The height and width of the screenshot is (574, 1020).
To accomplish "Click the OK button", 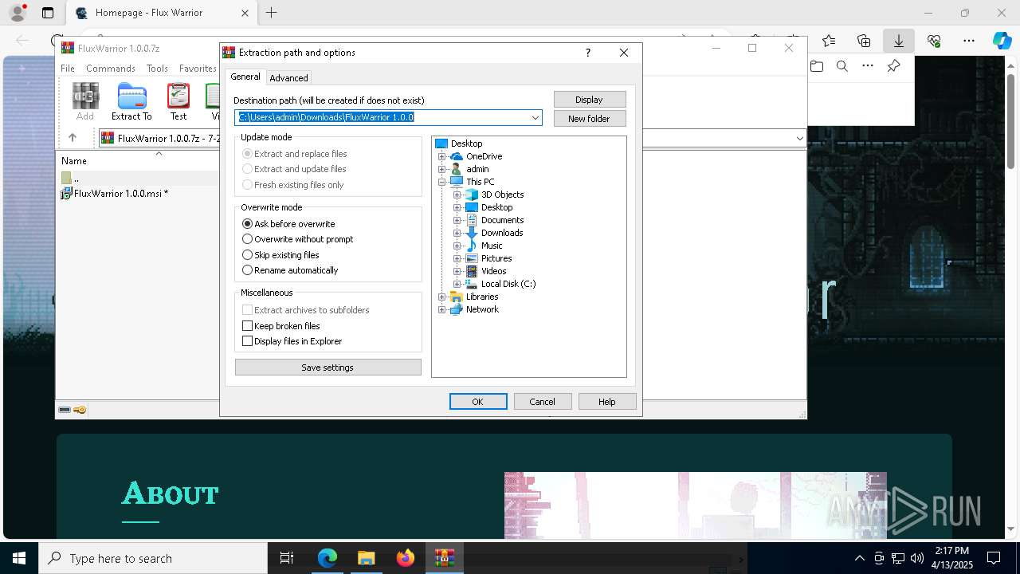I will (x=478, y=402).
